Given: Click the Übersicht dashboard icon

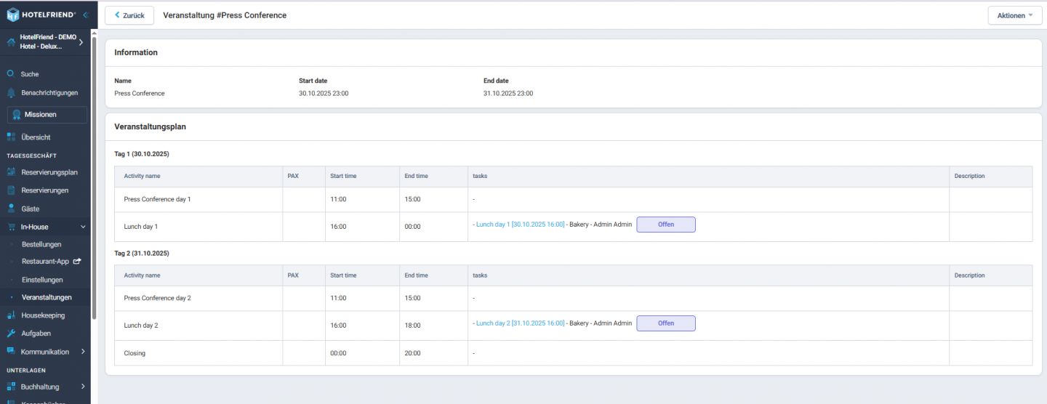Looking at the screenshot, I should click(10, 137).
